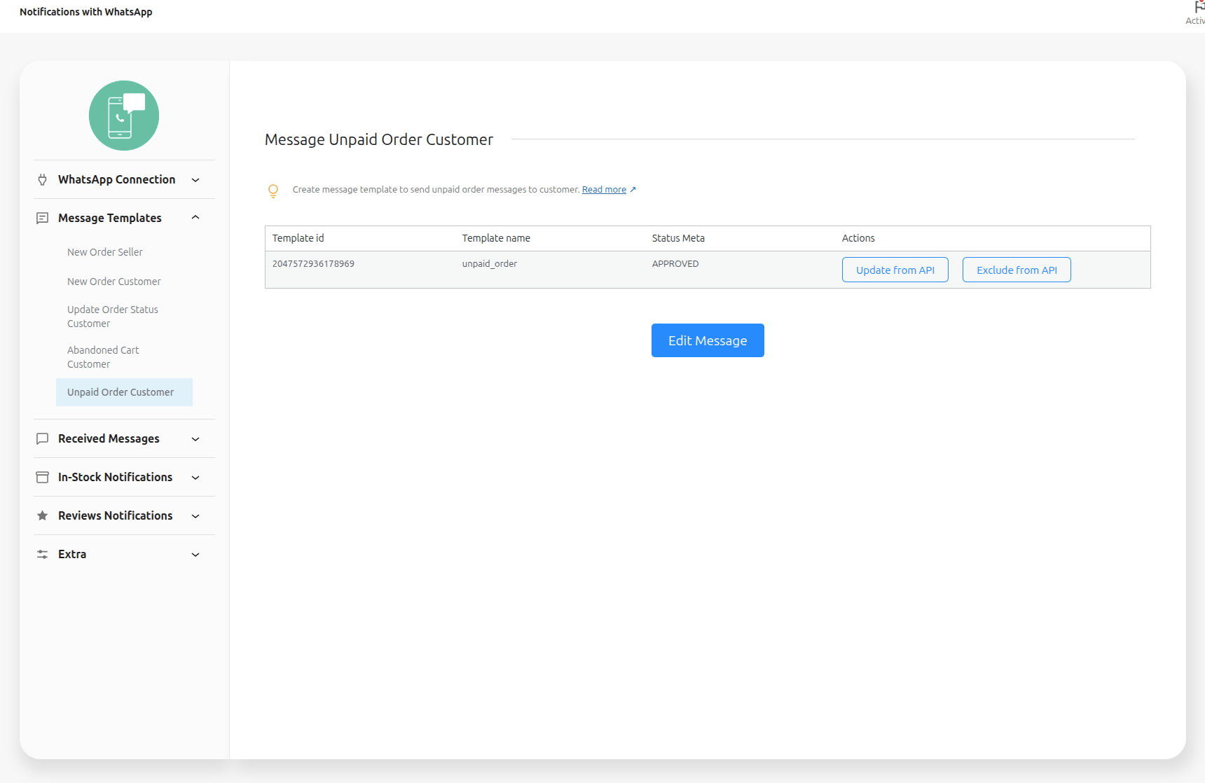Click the Extra sliders icon

[42, 555]
